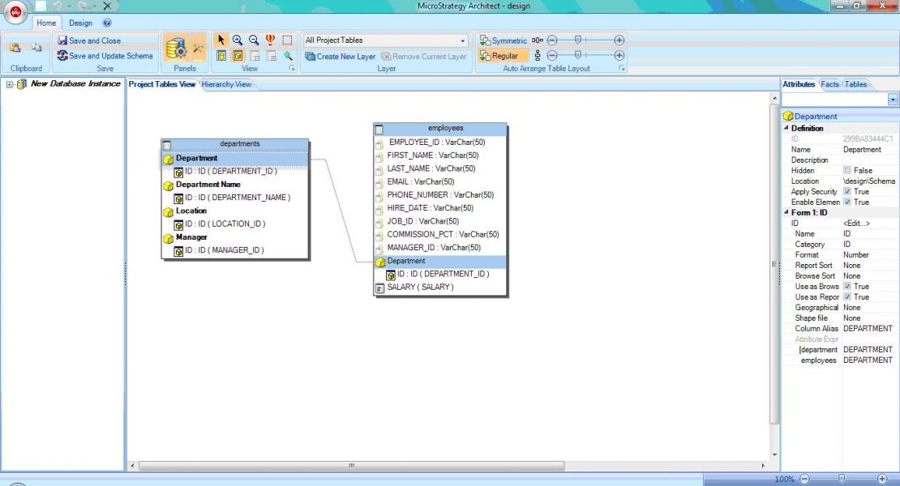Click the warehouse tables panel icon
This screenshot has width=900, height=486.
coord(176,48)
